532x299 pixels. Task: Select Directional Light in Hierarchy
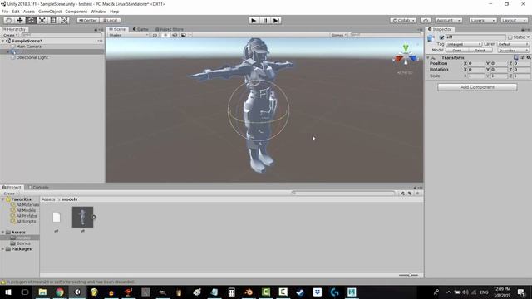(x=32, y=57)
